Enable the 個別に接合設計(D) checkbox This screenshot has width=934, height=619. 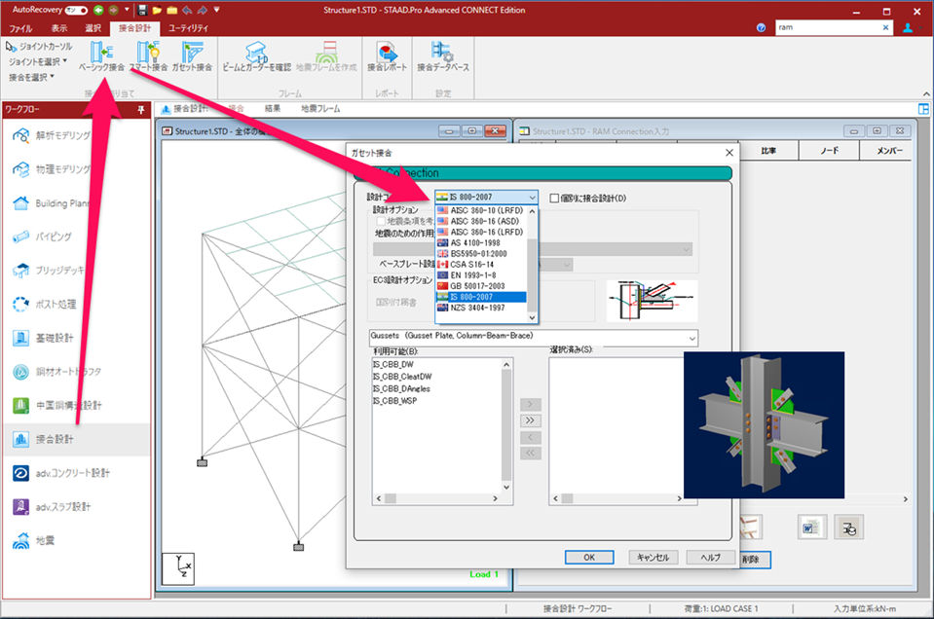tap(554, 199)
